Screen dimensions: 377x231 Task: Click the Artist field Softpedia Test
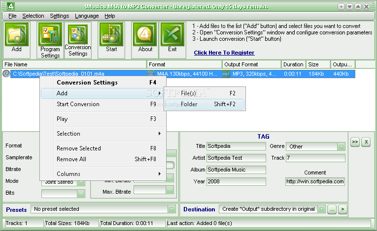[236, 158]
